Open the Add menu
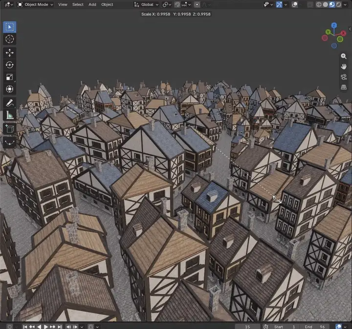Screen dimensions: 352x329 [x=92, y=4]
